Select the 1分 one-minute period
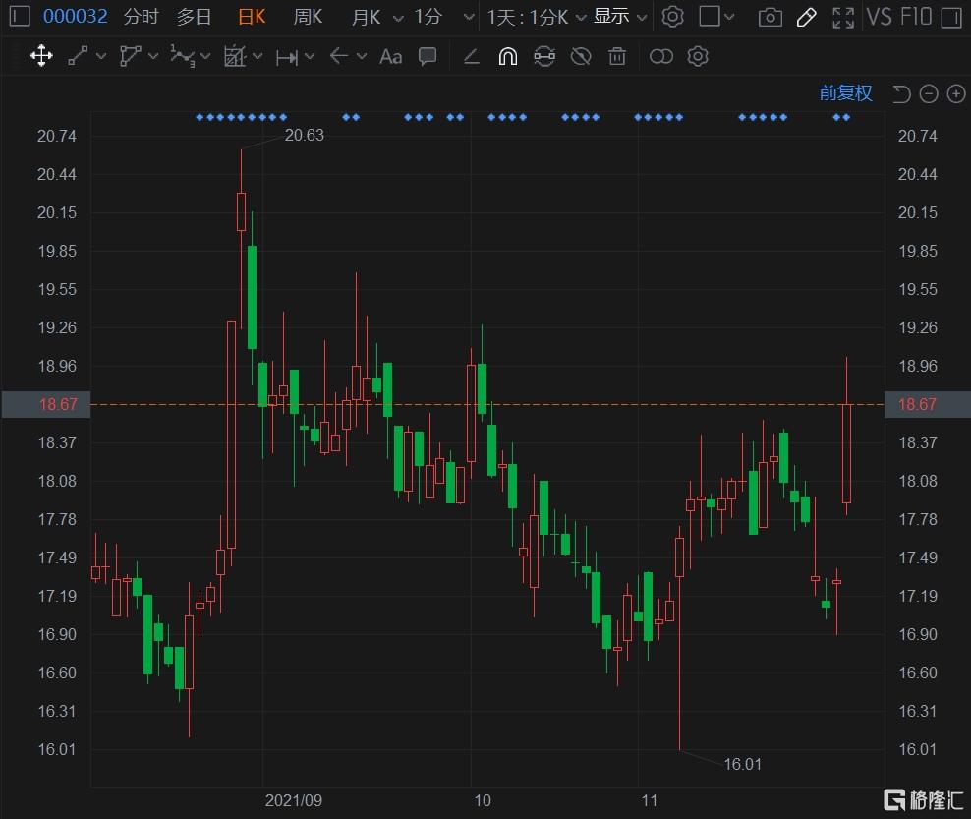 point(428,16)
